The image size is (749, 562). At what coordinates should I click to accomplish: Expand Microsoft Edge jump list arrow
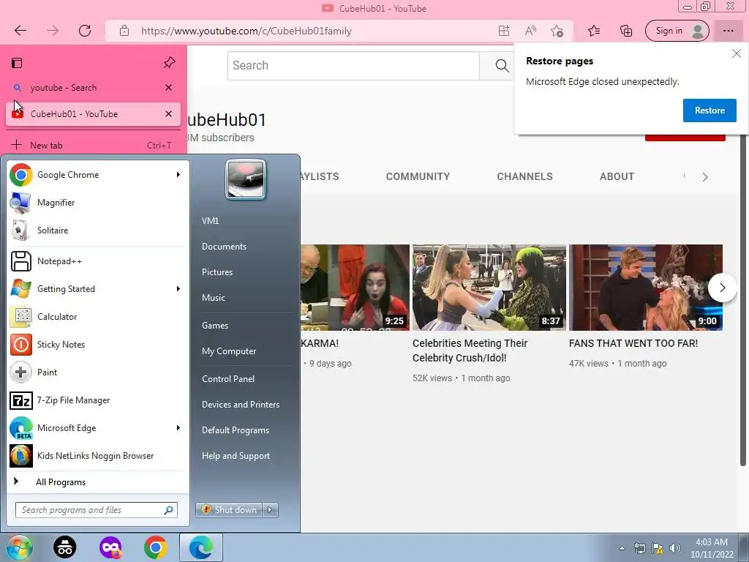178,428
